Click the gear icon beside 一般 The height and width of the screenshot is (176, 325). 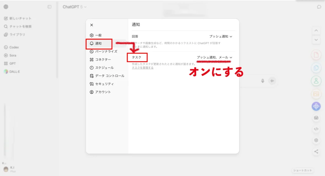[92, 35]
